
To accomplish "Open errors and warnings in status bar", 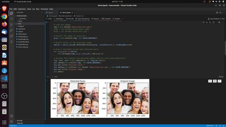I will coord(13,126).
